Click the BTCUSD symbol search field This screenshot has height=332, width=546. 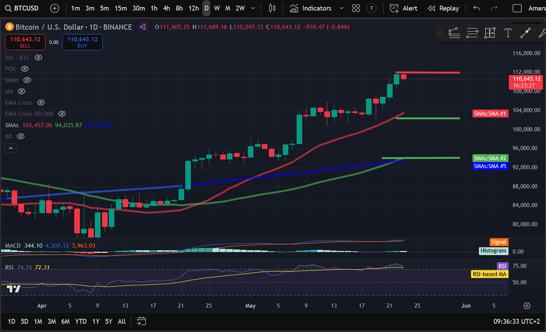[x=22, y=8]
